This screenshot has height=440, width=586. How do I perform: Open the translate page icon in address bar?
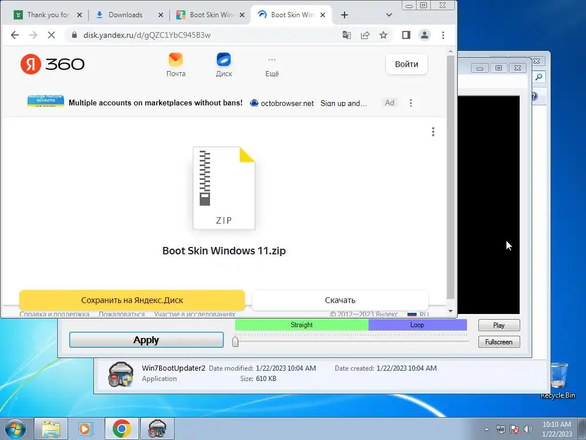[346, 35]
